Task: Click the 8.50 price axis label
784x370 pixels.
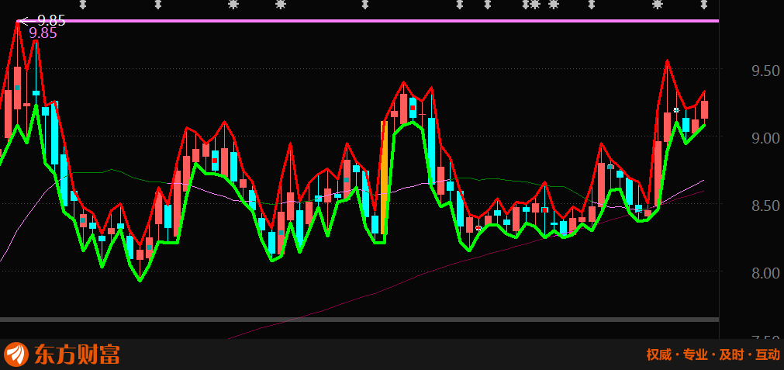Action: point(765,206)
